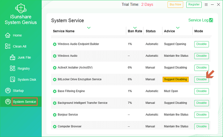The height and width of the screenshot is (137, 223).
Task: Click the System Disk icon
Action: tap(12, 79)
